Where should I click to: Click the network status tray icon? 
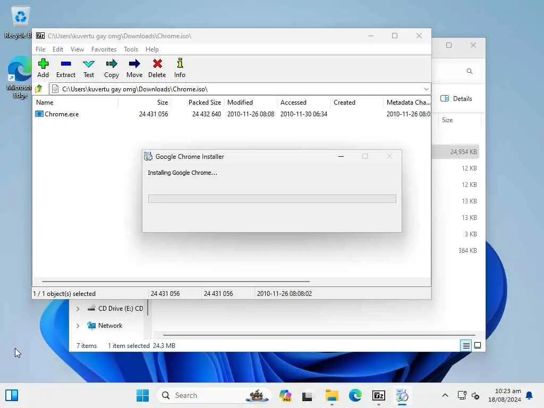click(462, 395)
